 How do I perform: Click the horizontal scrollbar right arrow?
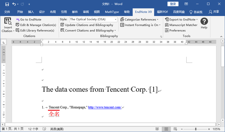pyautogui.click(x=219, y=124)
